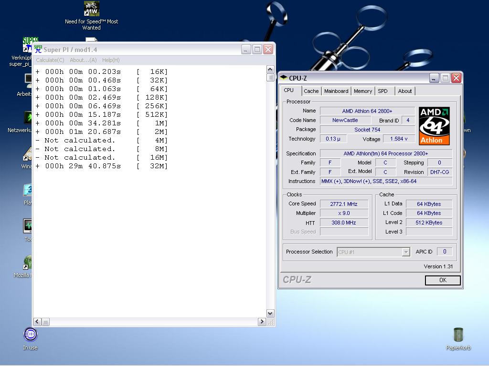Switch to the SPD tab in CPU-Z
This screenshot has height=366, width=489.
(x=383, y=91)
